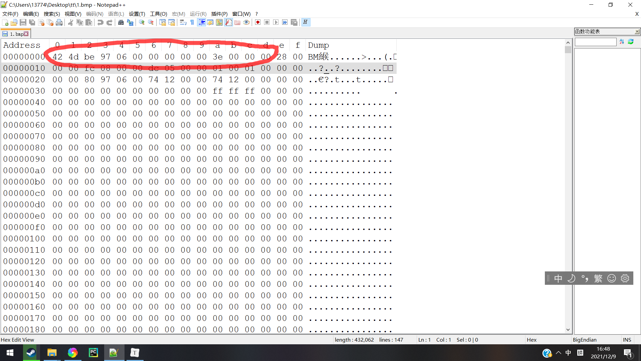641x361 pixels.
Task: Open the 设置(T) menu
Action: (x=137, y=14)
